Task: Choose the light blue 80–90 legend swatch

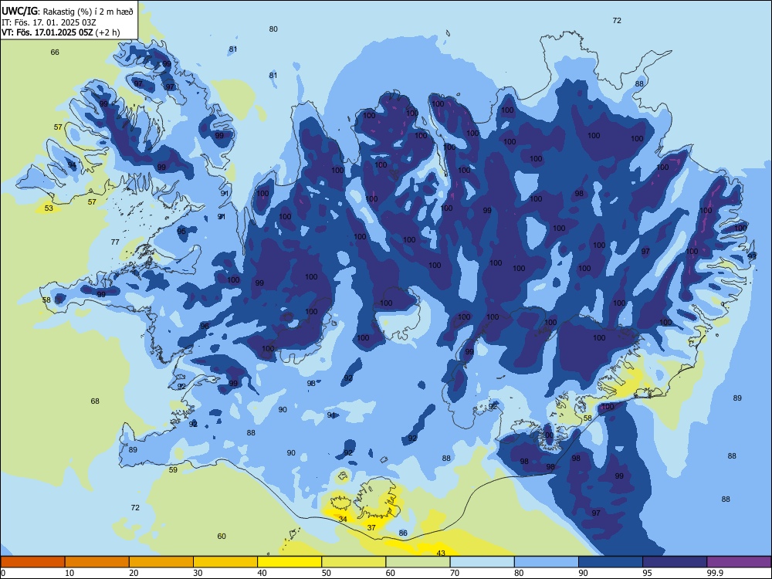Action: click(x=547, y=562)
